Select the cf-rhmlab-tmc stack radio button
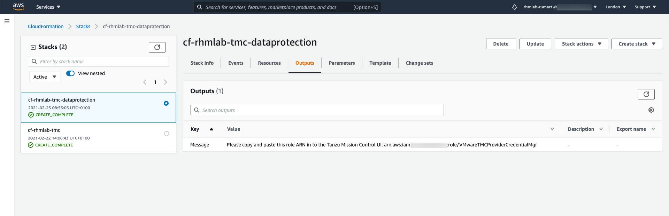669x216 pixels. click(x=167, y=134)
